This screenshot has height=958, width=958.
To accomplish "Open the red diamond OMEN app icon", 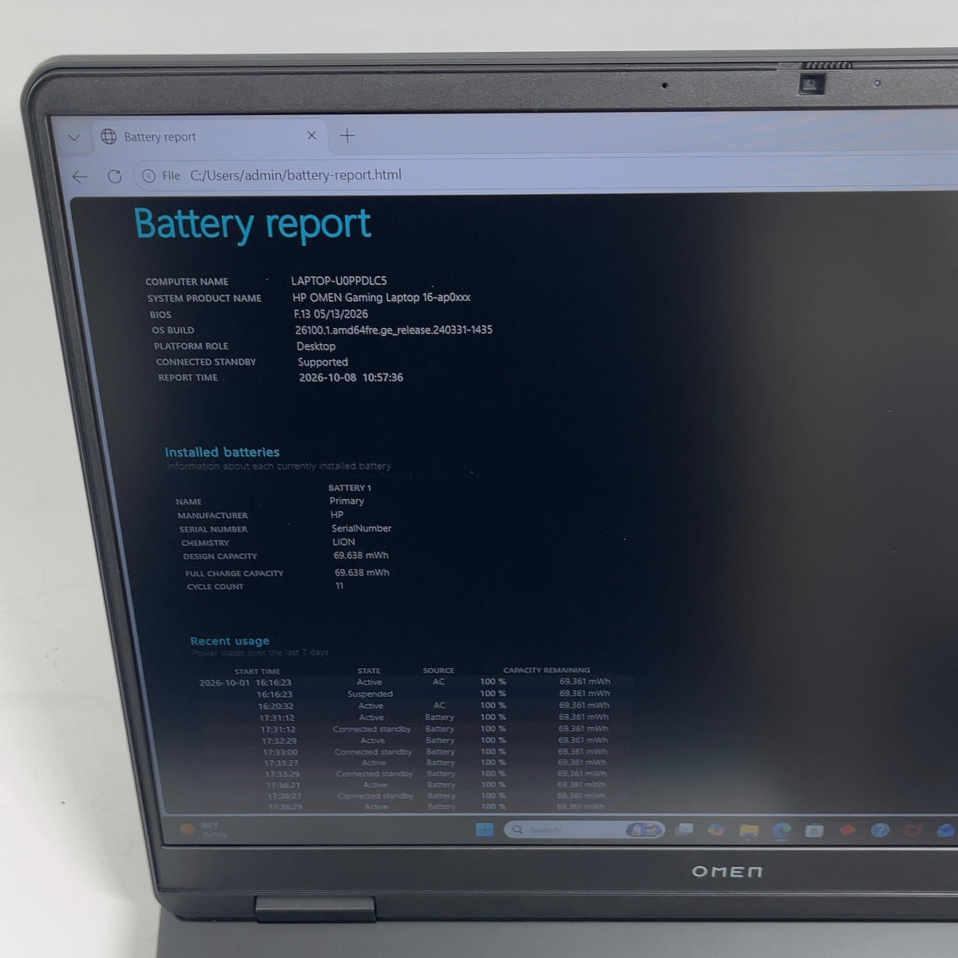I will [847, 830].
